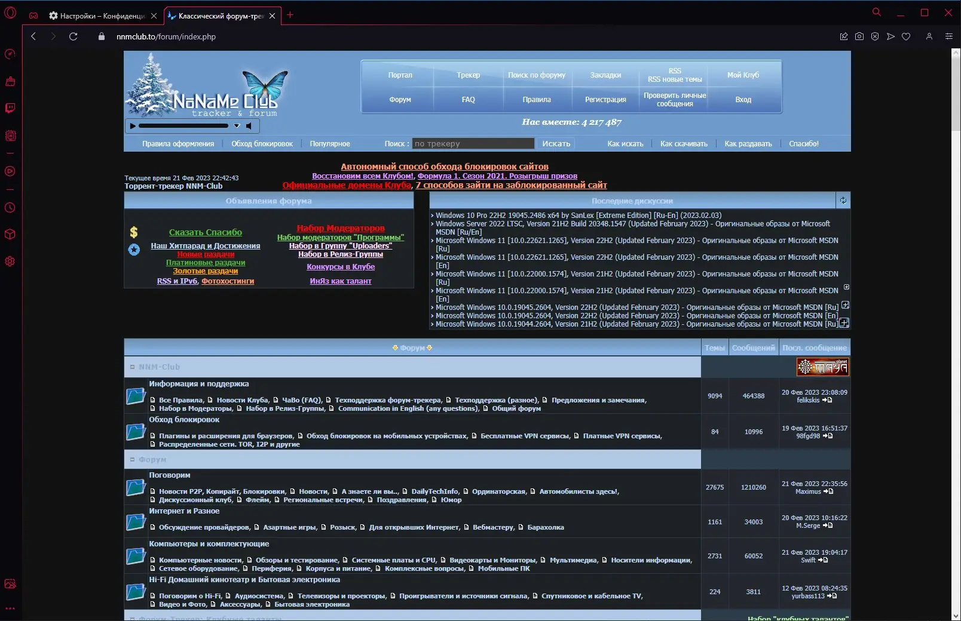Screen dimensions: 961x621
Task: Click the paper-plane icon in the address bar
Action: tap(890, 36)
